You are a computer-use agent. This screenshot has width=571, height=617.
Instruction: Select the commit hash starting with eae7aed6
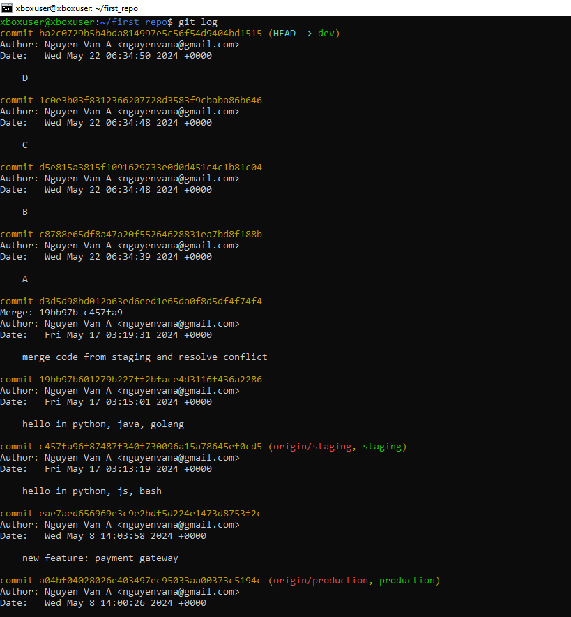[x=150, y=514]
